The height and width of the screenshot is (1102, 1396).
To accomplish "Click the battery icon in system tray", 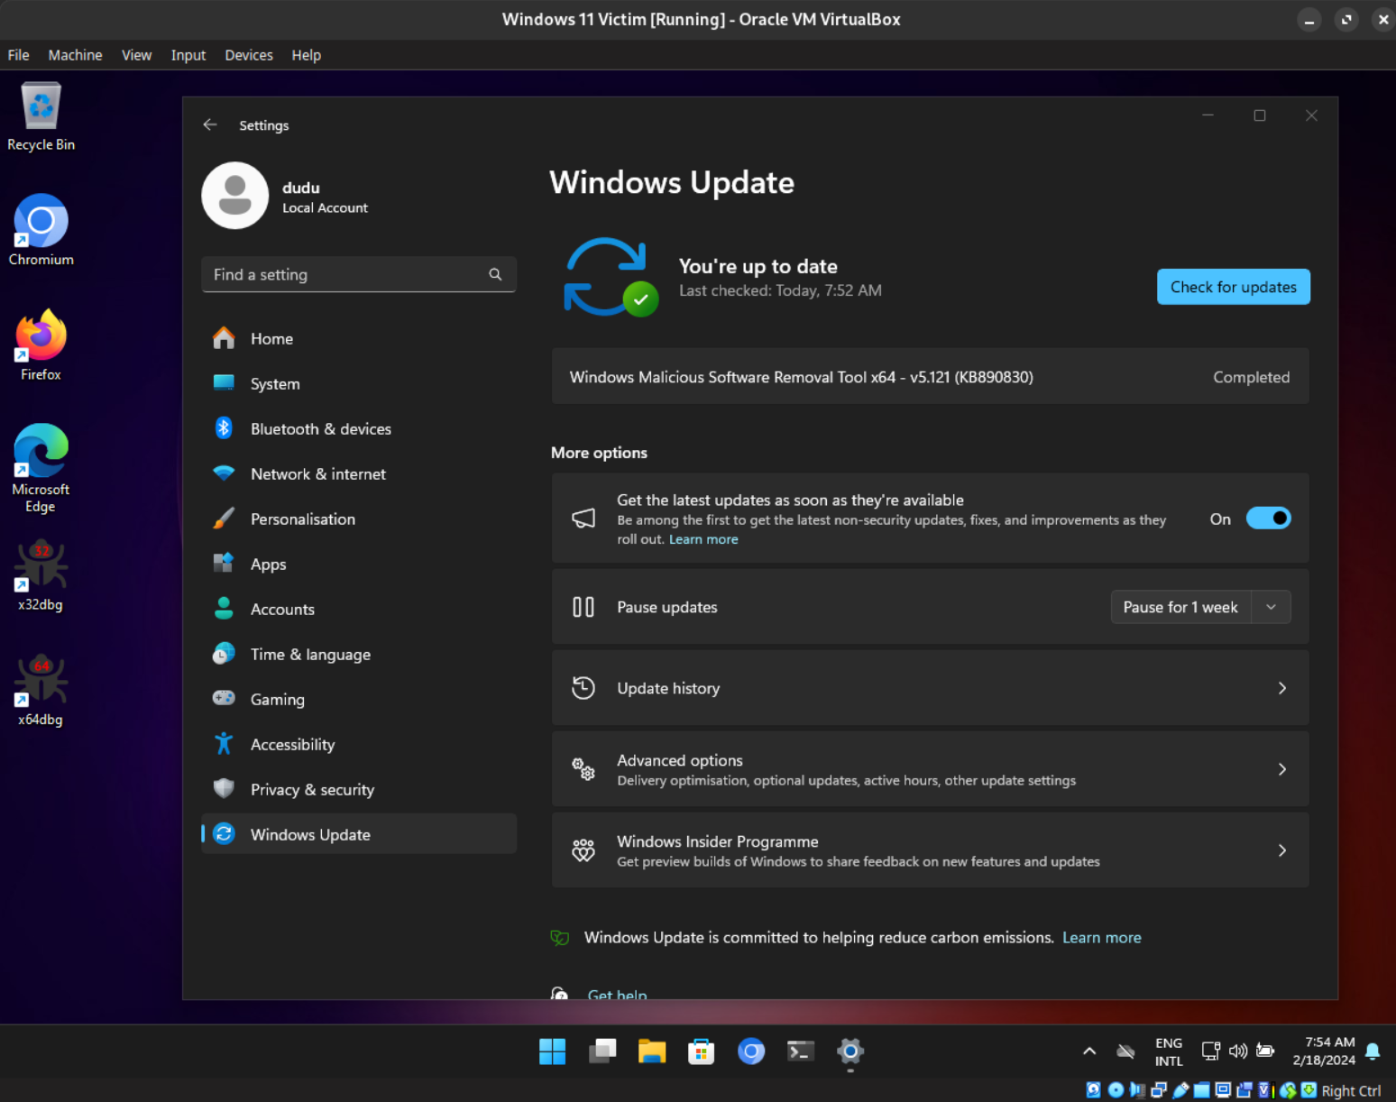I will pos(1265,1051).
